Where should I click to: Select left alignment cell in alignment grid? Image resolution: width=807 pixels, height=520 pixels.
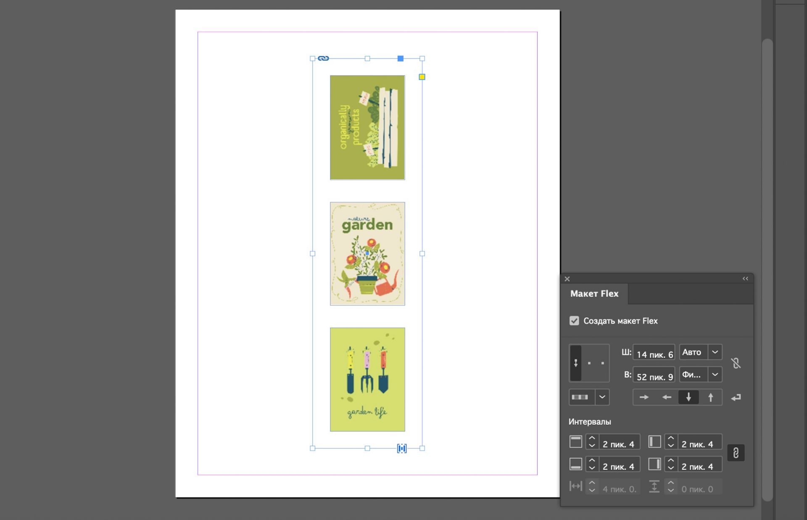click(x=576, y=363)
